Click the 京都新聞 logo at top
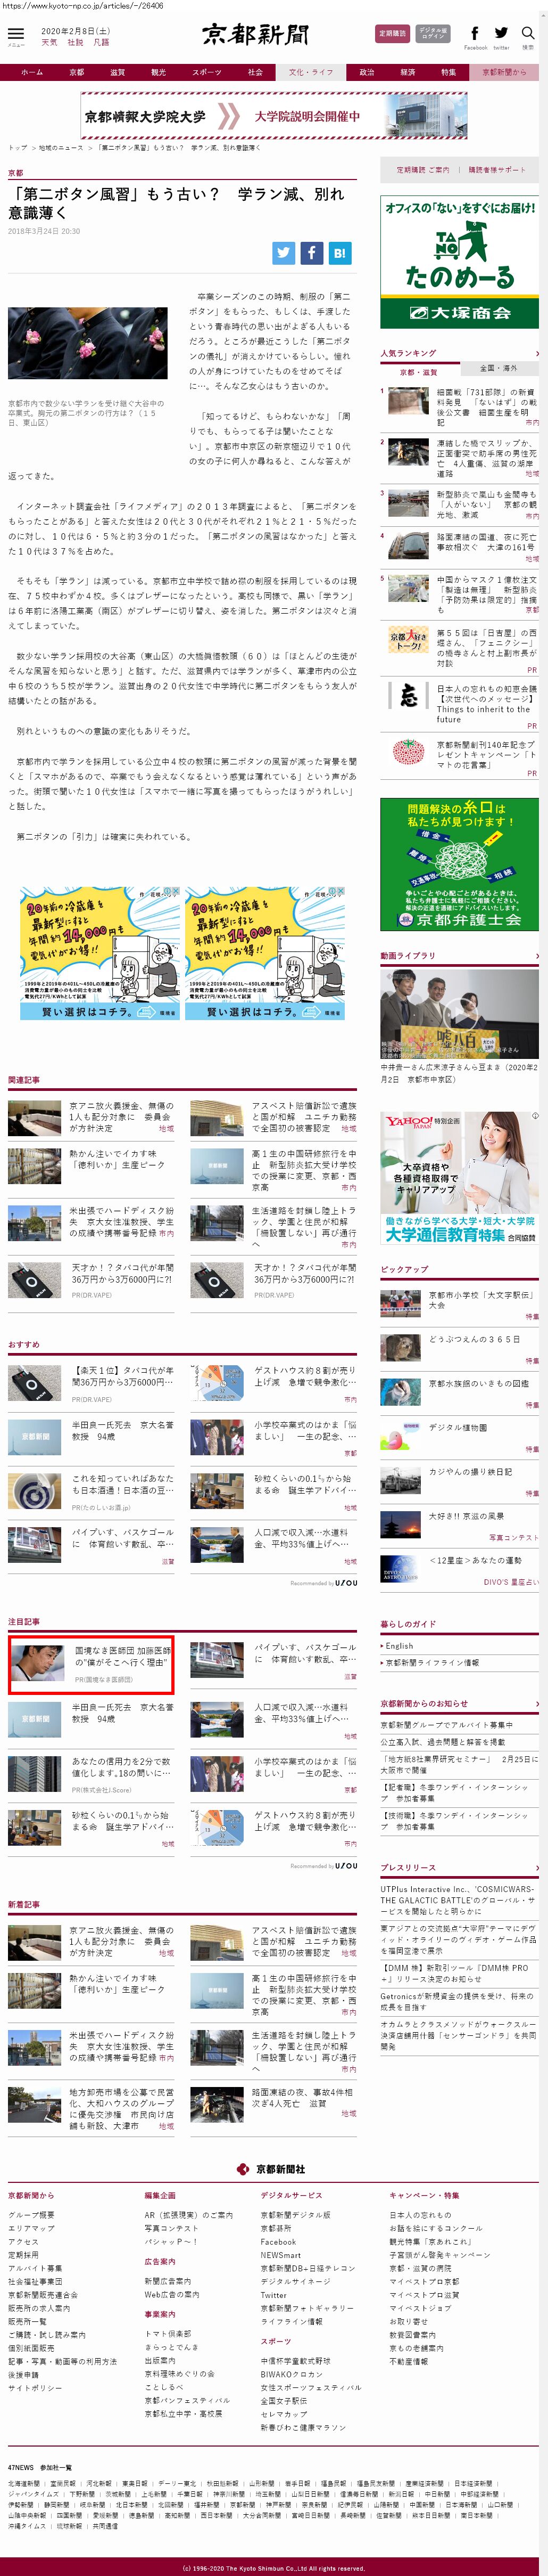Screen dimensions: 548x2576 [x=255, y=35]
